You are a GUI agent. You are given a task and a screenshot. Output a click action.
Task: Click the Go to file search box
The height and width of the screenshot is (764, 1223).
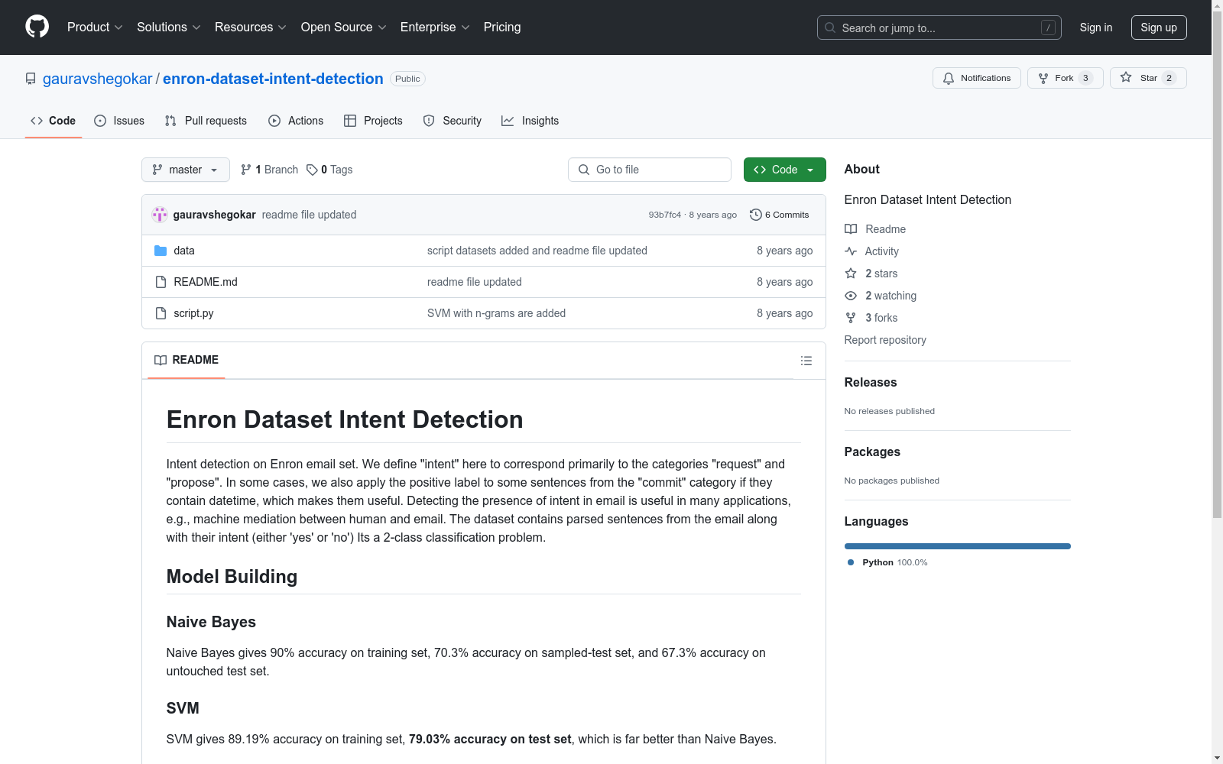[x=650, y=170]
